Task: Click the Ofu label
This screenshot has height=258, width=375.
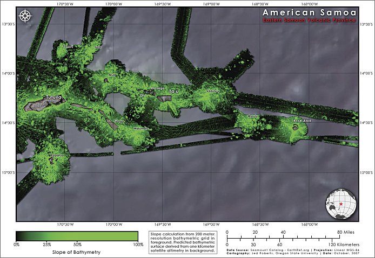Action: 143,95
